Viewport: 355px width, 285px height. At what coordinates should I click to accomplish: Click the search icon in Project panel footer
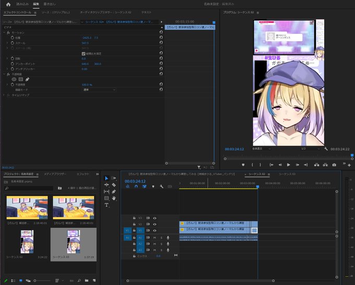tap(79, 280)
